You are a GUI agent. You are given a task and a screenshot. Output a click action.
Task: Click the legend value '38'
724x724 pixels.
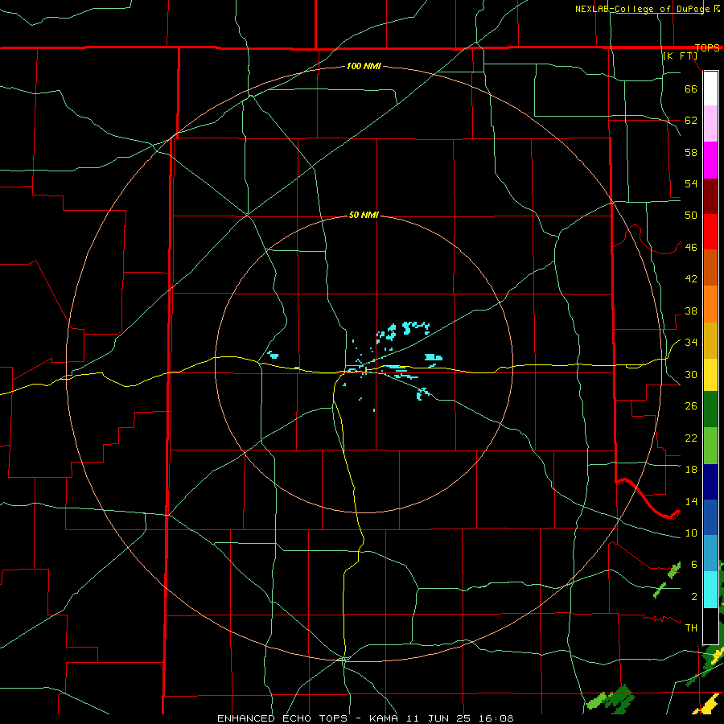(691, 311)
